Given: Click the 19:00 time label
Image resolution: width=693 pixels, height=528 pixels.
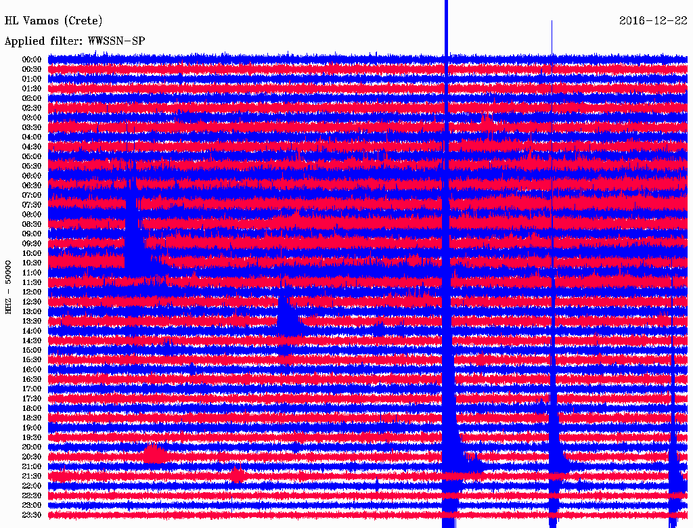Looking at the screenshot, I should (x=32, y=428).
